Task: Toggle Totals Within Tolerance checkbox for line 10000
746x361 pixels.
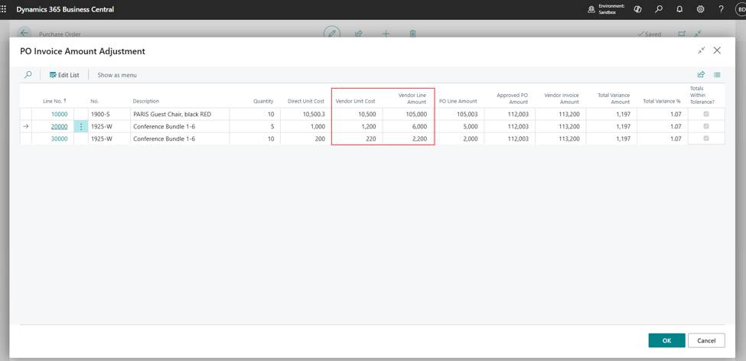Action: (x=706, y=114)
